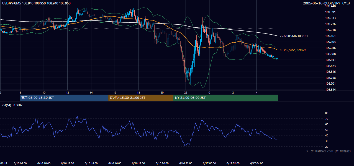Image resolution: width=354 pixels, height=166 pixels.
Task: Click the NY 21:00-06:00 JST session bar
Action: (x=225, y=98)
